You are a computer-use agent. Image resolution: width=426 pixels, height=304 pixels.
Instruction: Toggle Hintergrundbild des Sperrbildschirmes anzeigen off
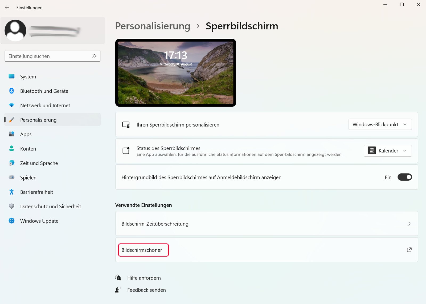(x=404, y=177)
